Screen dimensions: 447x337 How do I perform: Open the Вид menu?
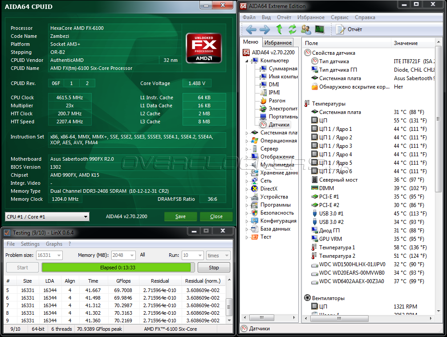tap(266, 17)
